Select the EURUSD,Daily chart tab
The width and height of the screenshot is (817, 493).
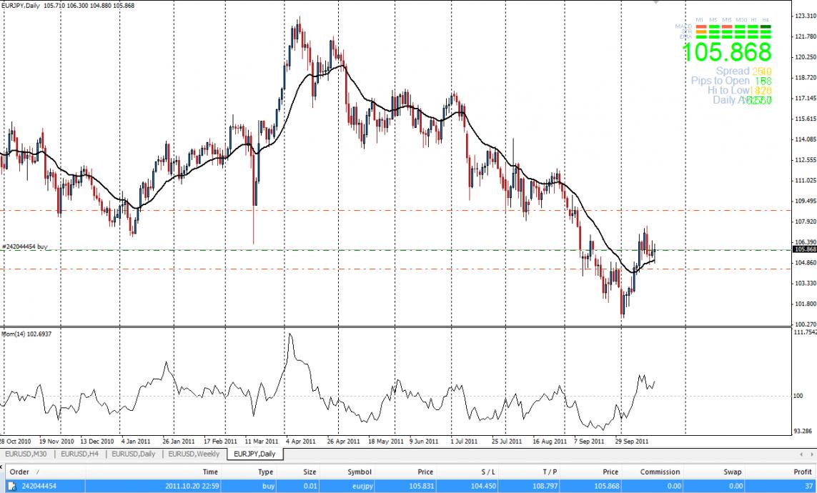[134, 454]
